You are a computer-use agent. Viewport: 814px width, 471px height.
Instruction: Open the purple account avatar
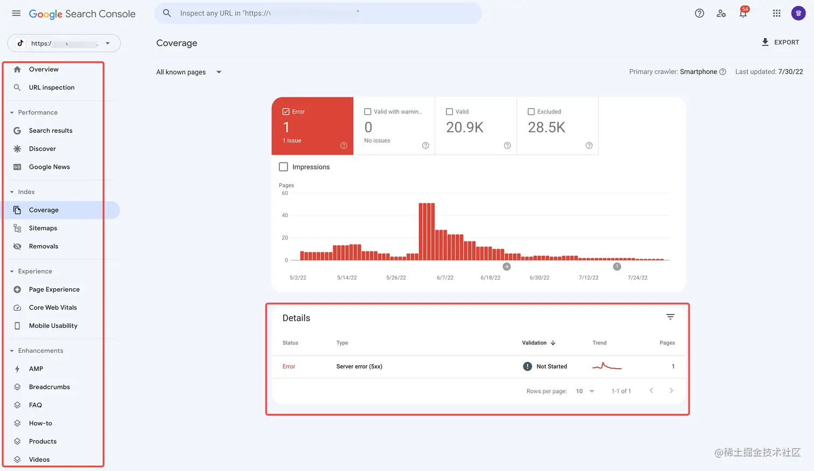pos(798,13)
